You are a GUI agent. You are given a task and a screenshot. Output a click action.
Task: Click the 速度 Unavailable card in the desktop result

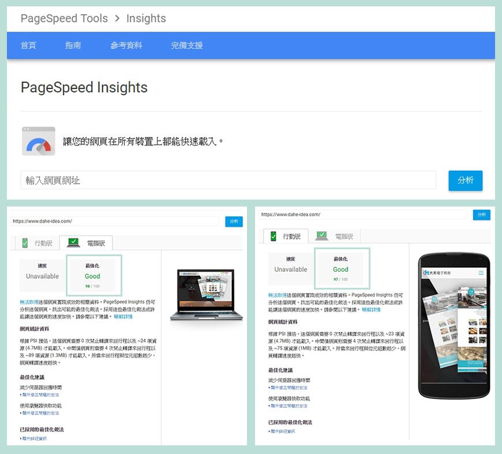coord(43,276)
